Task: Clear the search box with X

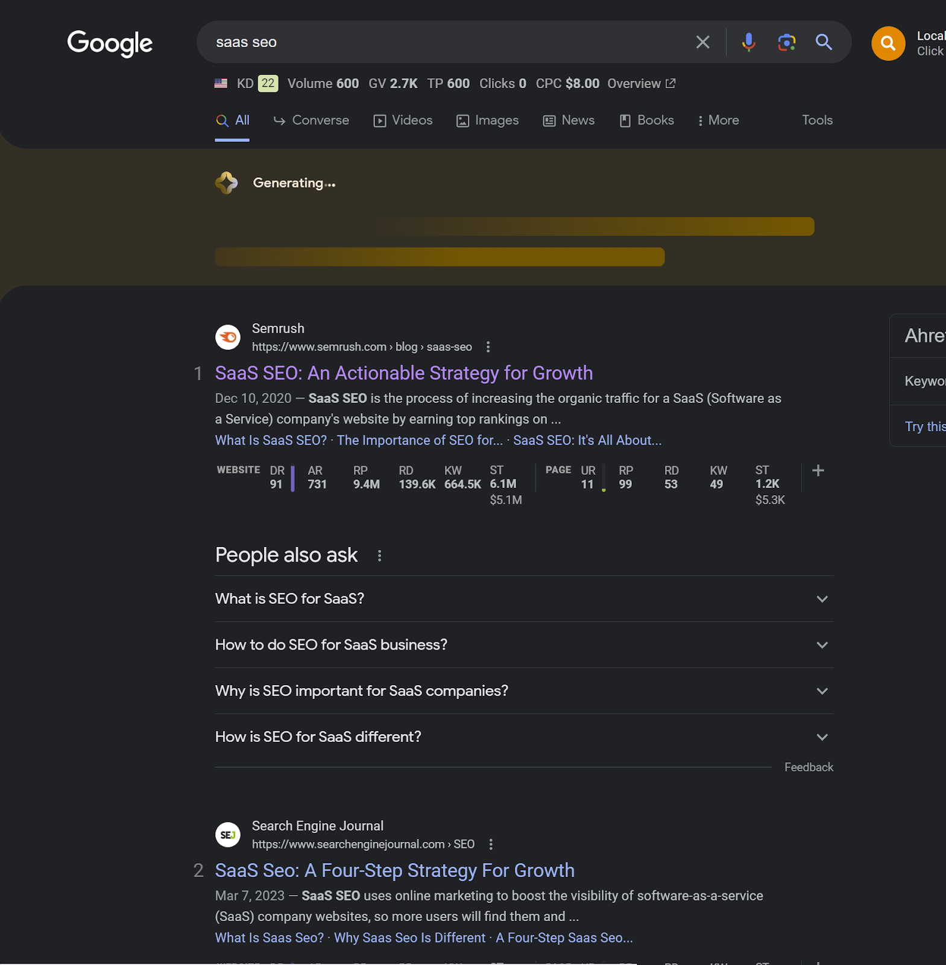Action: coord(702,42)
